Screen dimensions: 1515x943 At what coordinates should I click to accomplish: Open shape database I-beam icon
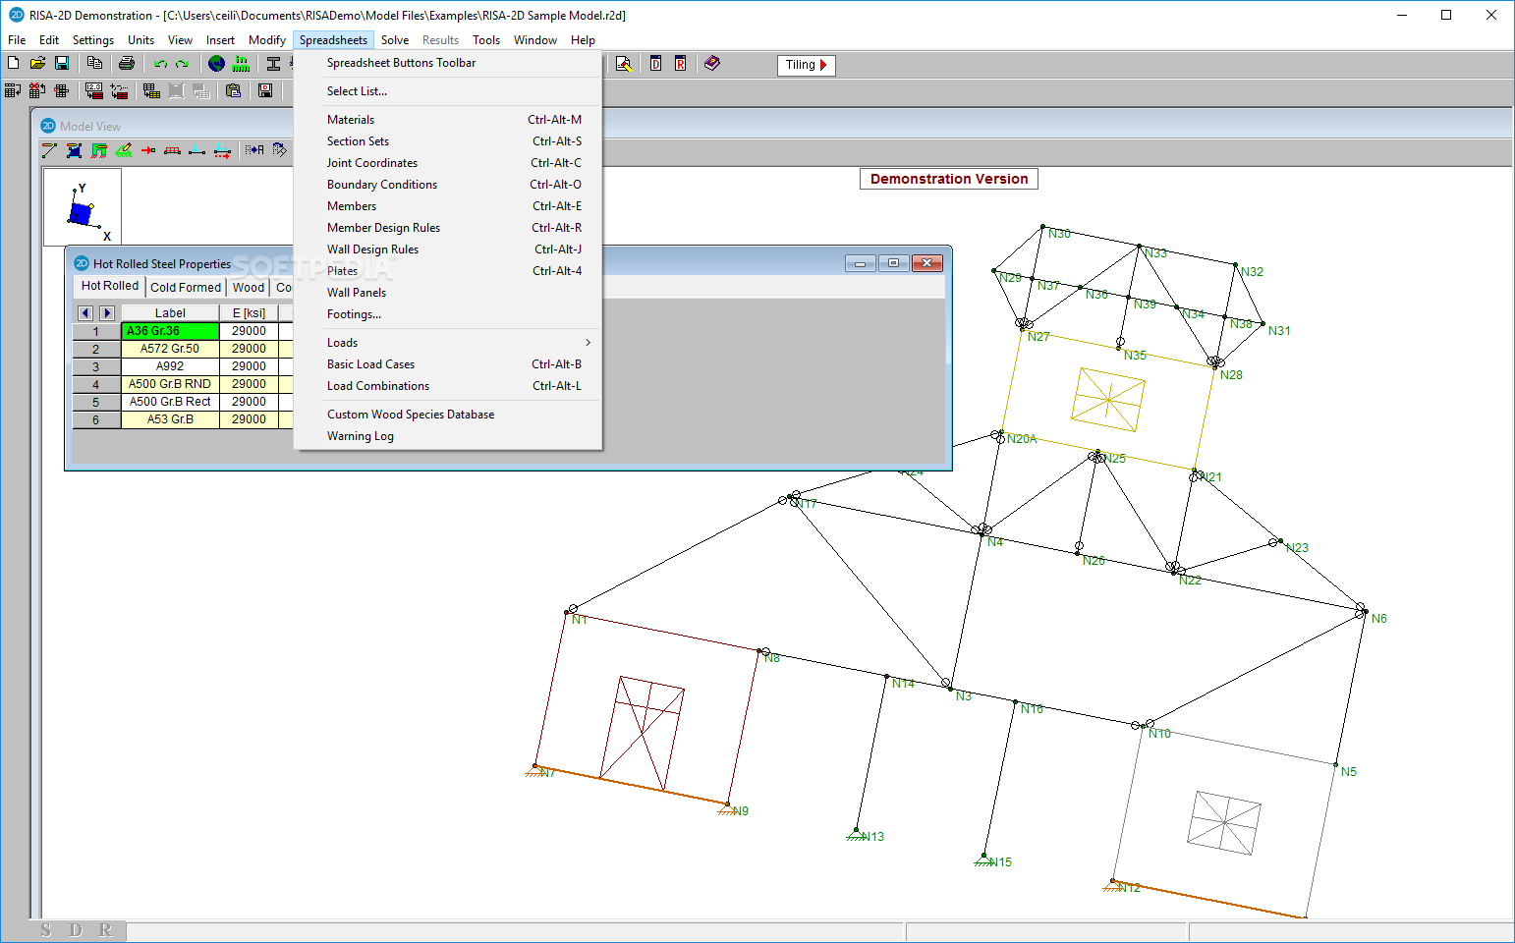[x=273, y=64]
